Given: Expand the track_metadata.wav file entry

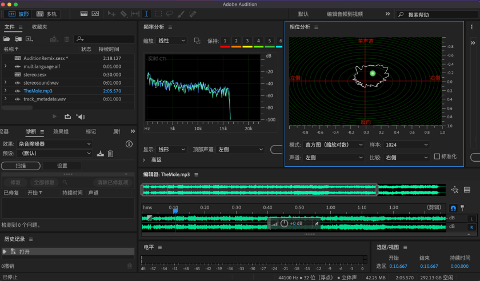Looking at the screenshot, I should click(x=5, y=99).
